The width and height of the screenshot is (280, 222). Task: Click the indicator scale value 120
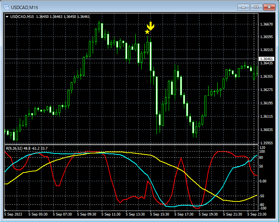(262, 148)
